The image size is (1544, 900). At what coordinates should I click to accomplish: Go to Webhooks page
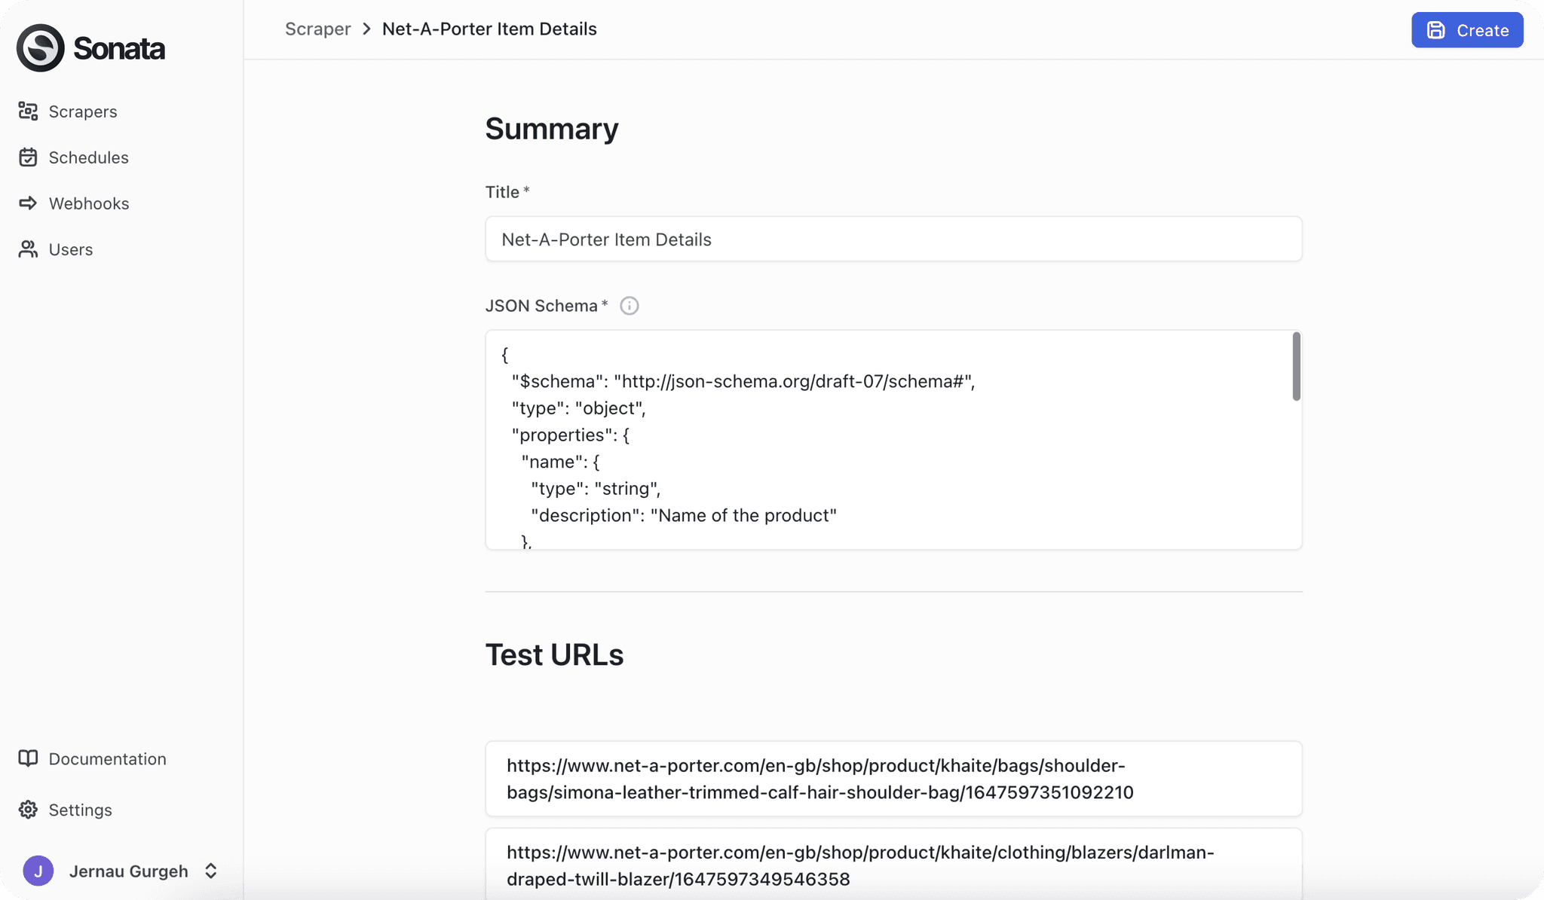click(89, 203)
